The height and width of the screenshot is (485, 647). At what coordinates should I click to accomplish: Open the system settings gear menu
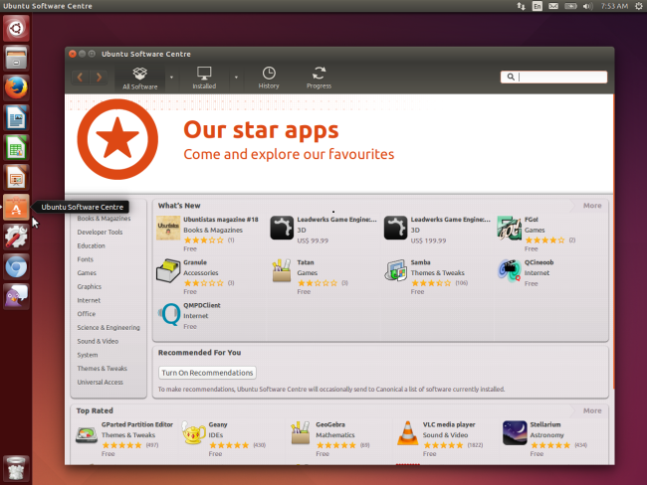click(x=638, y=6)
